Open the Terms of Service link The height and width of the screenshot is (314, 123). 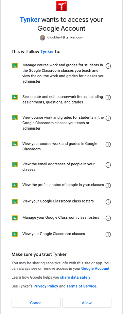[82, 286]
